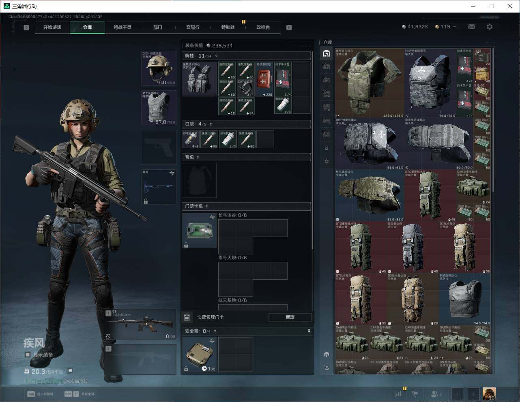Open the stats chart icon in bottom bar
The height and width of the screenshot is (402, 520).
tap(398, 393)
